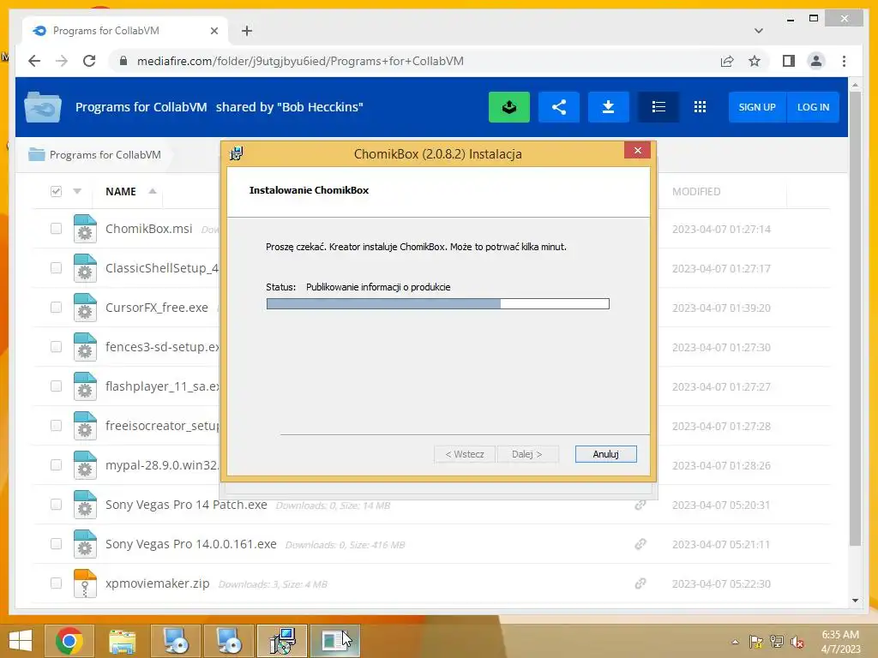Click the LOG IN button

(x=813, y=107)
